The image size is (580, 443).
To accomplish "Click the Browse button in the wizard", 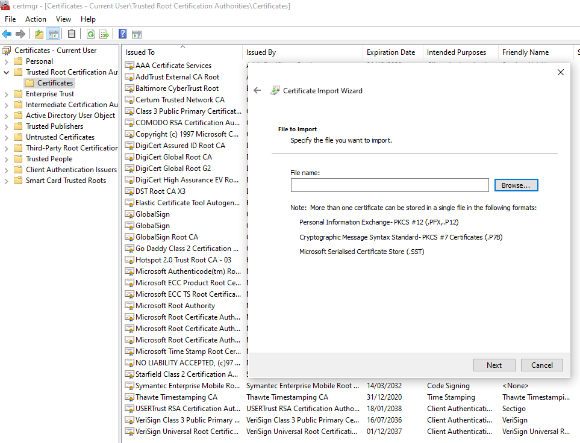I will [516, 185].
